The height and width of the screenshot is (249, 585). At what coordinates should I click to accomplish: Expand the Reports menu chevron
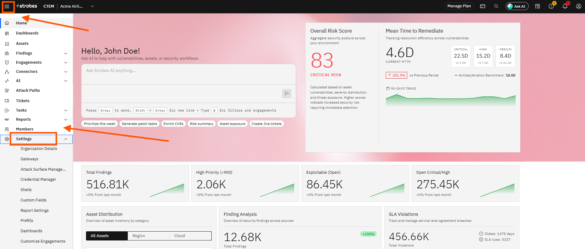click(x=66, y=119)
